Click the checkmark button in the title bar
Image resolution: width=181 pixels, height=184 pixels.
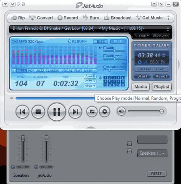pos(12,4)
